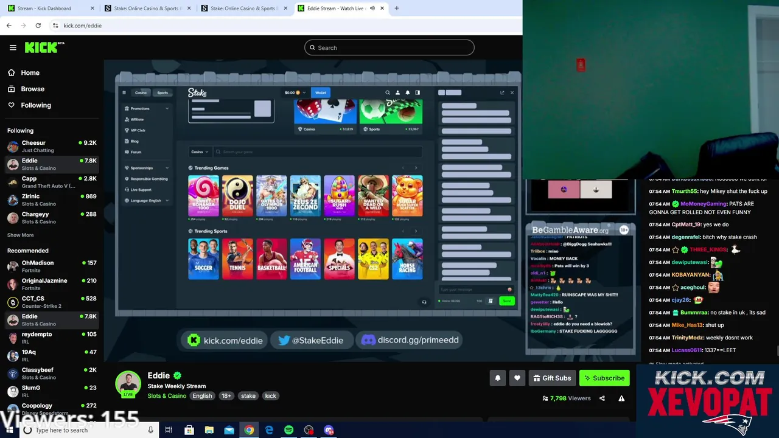View site information icon beside the URL

[x=55, y=26]
